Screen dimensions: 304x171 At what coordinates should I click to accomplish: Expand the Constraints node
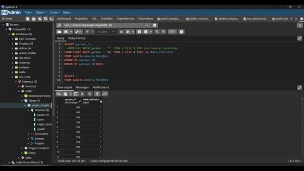(x=28, y=134)
